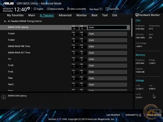Click the Hardware Monitor screen icon
Screen dimensions: 163x122
tap(137, 15)
